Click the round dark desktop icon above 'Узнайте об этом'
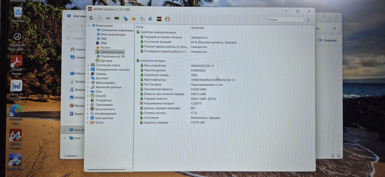The width and height of the screenshot is (385, 177). point(17,37)
